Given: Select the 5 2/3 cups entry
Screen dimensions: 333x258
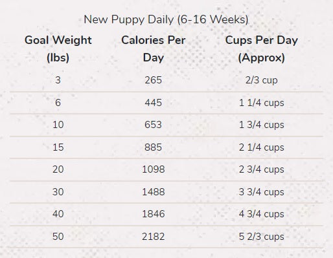Looking at the screenshot, I should 262,237.
